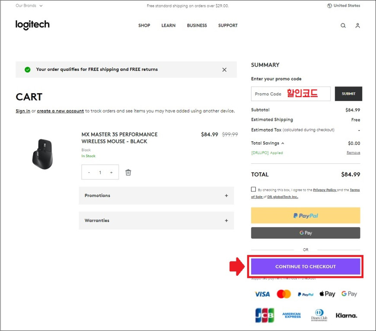Check the Privacy Policy agreement checkbox
This screenshot has width=376, height=331.
click(x=253, y=189)
